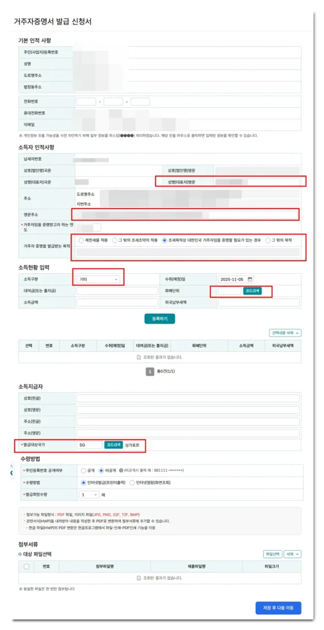
Task: Click the 첨부파일명 column header
Action: [105, 567]
